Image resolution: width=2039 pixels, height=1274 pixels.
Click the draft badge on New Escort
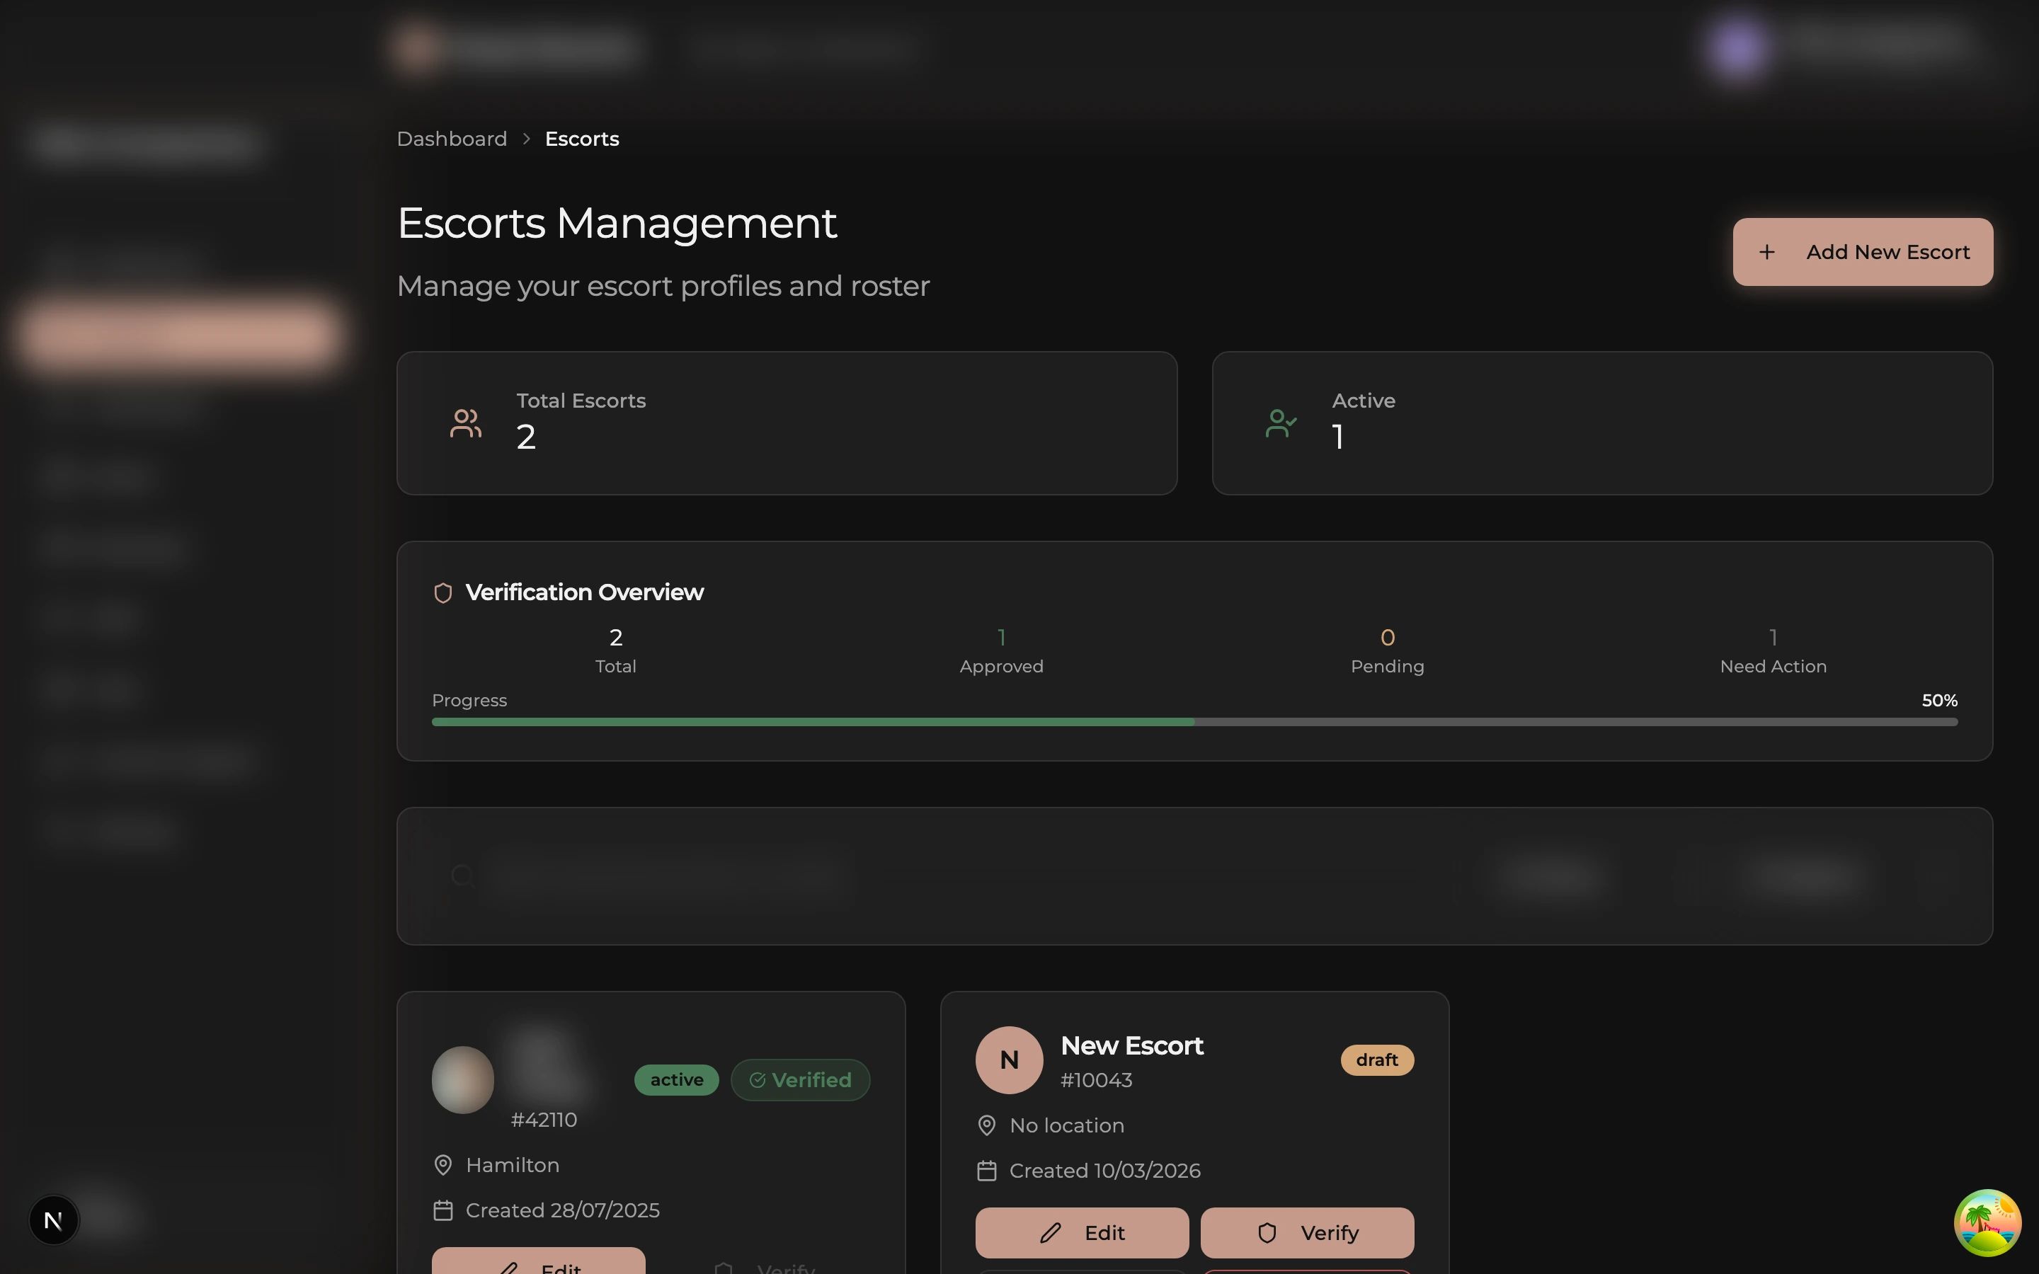(x=1377, y=1060)
